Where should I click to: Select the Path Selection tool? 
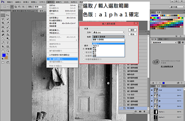[x=3, y=47]
